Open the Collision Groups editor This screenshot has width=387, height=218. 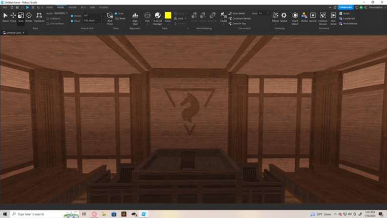coord(322,18)
